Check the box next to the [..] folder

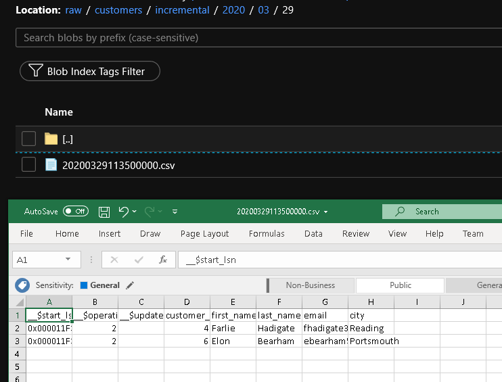click(x=28, y=139)
